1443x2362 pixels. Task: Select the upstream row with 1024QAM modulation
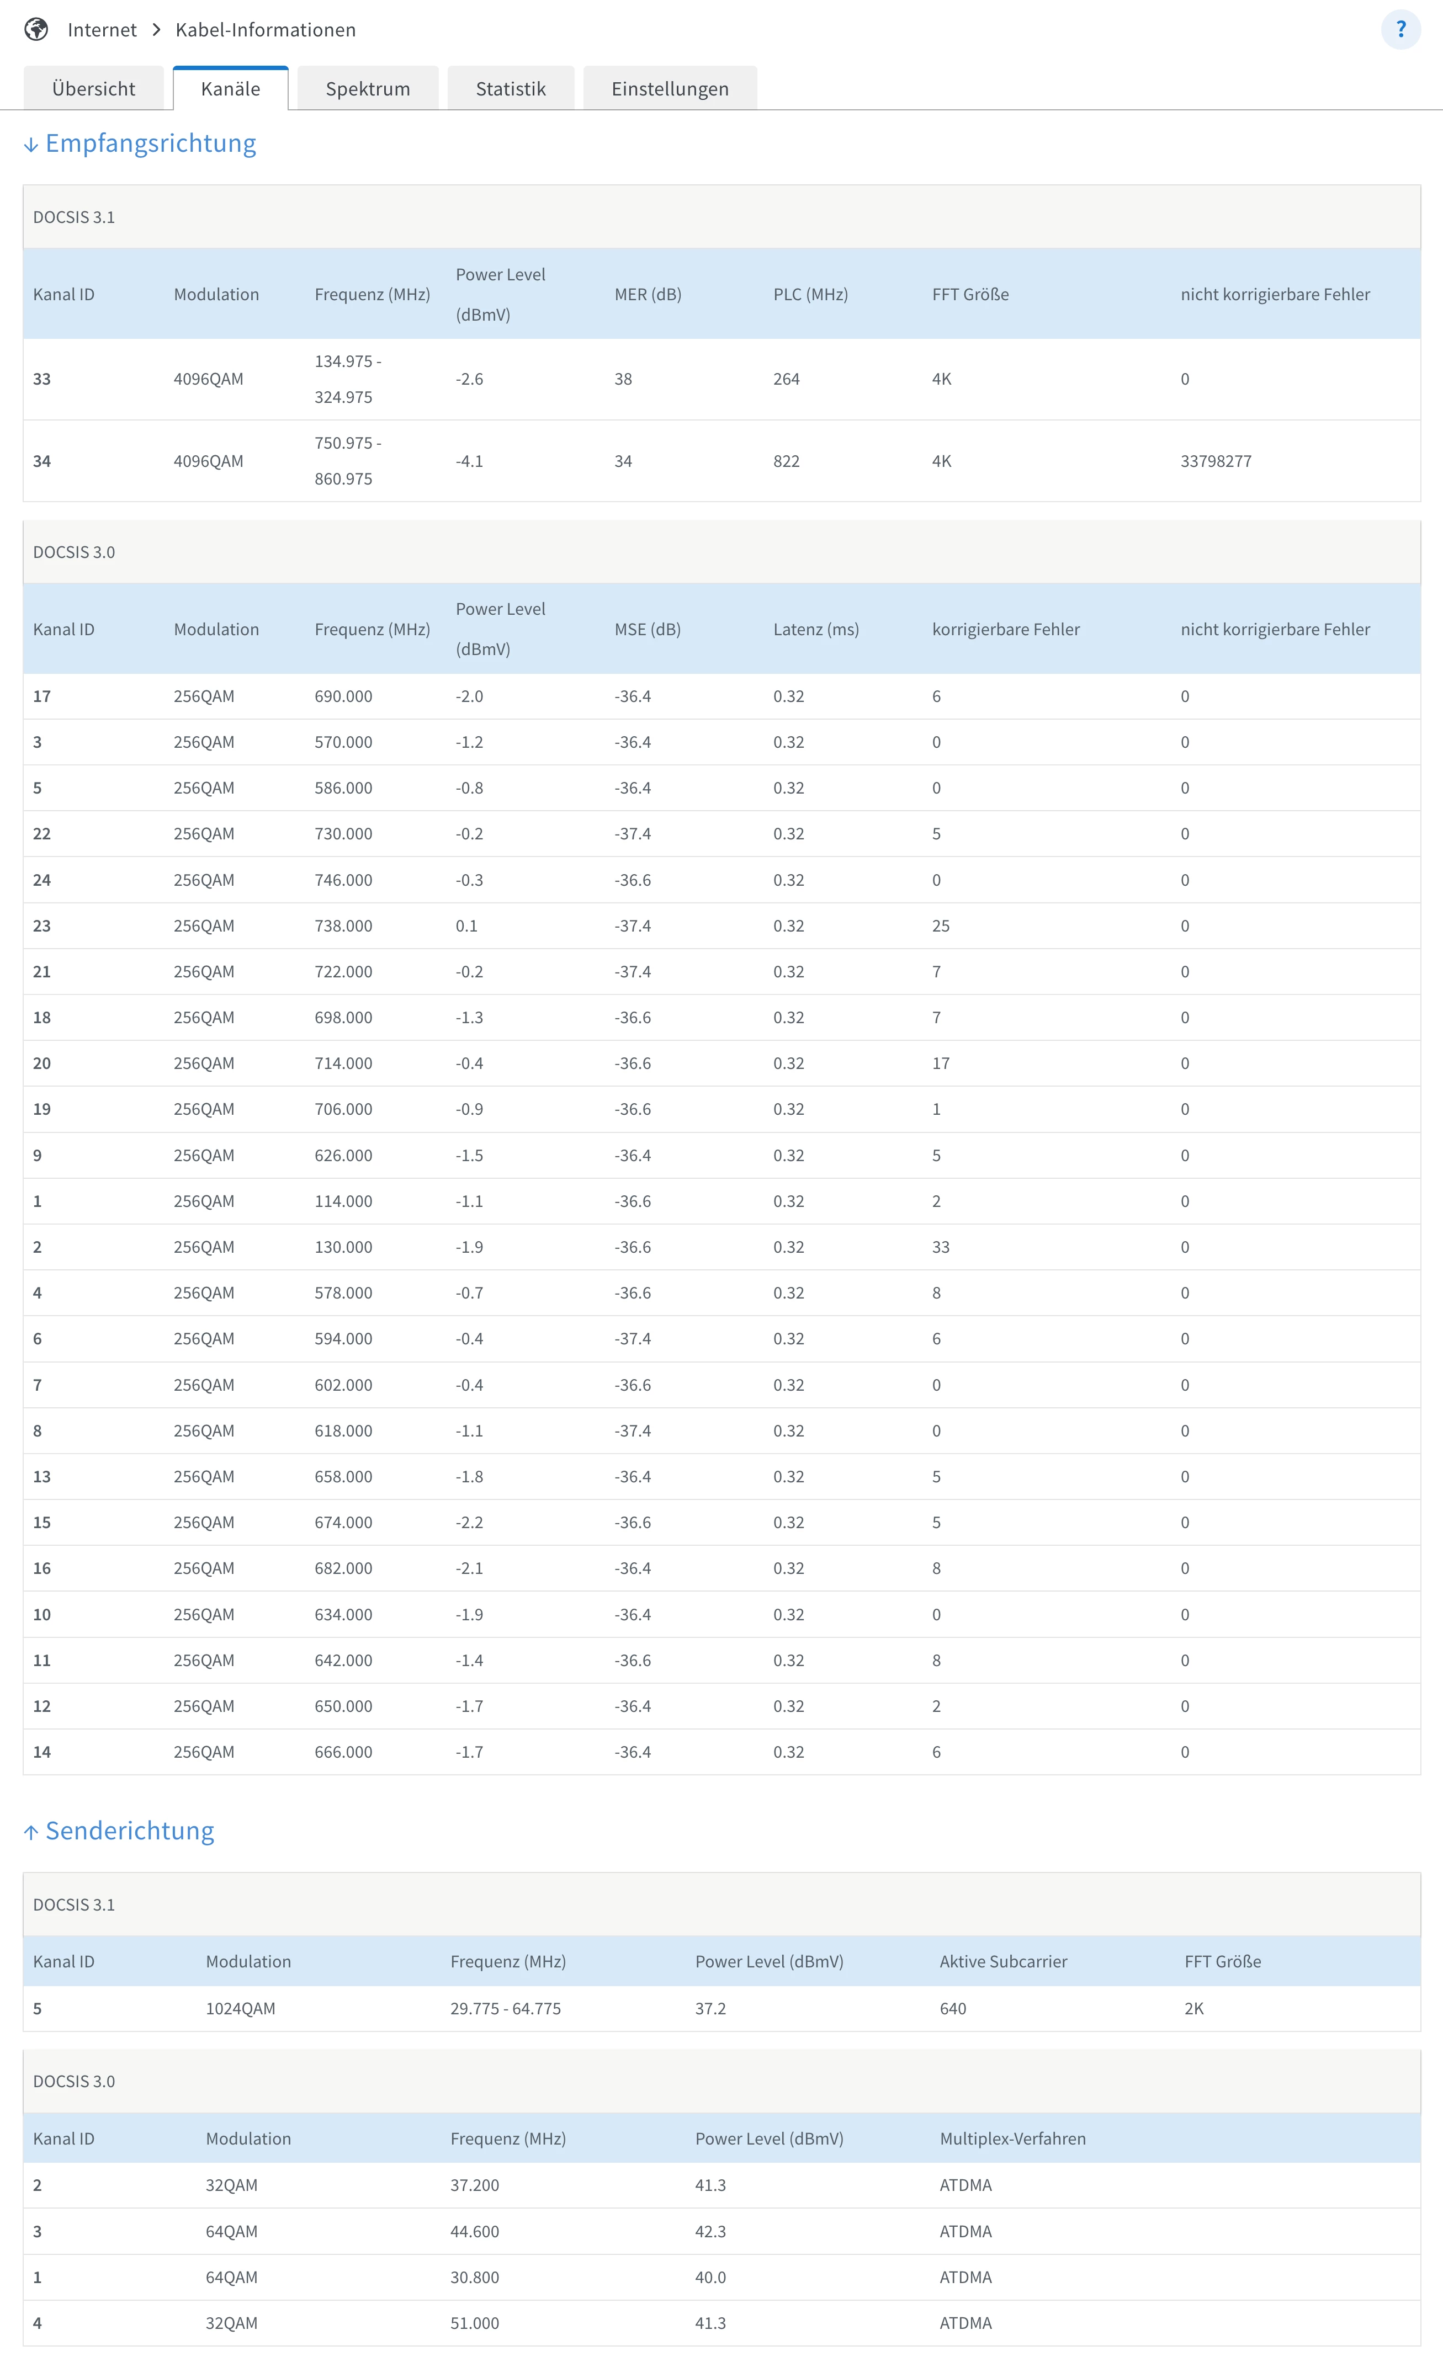click(x=240, y=2008)
